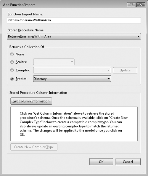This screenshot has height=176, width=148.
Task: Click 'Stored Procedure Column Information' group label
Action: click(38, 93)
